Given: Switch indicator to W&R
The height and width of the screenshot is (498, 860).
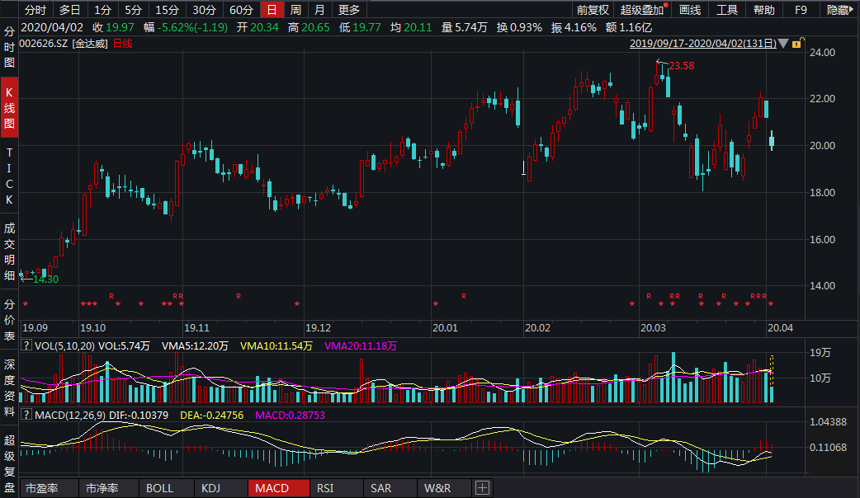Looking at the screenshot, I should tap(444, 487).
